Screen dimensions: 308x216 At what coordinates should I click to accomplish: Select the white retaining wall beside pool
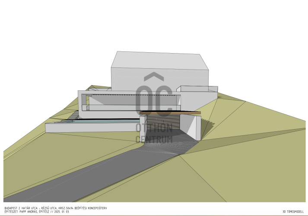point(86,127)
